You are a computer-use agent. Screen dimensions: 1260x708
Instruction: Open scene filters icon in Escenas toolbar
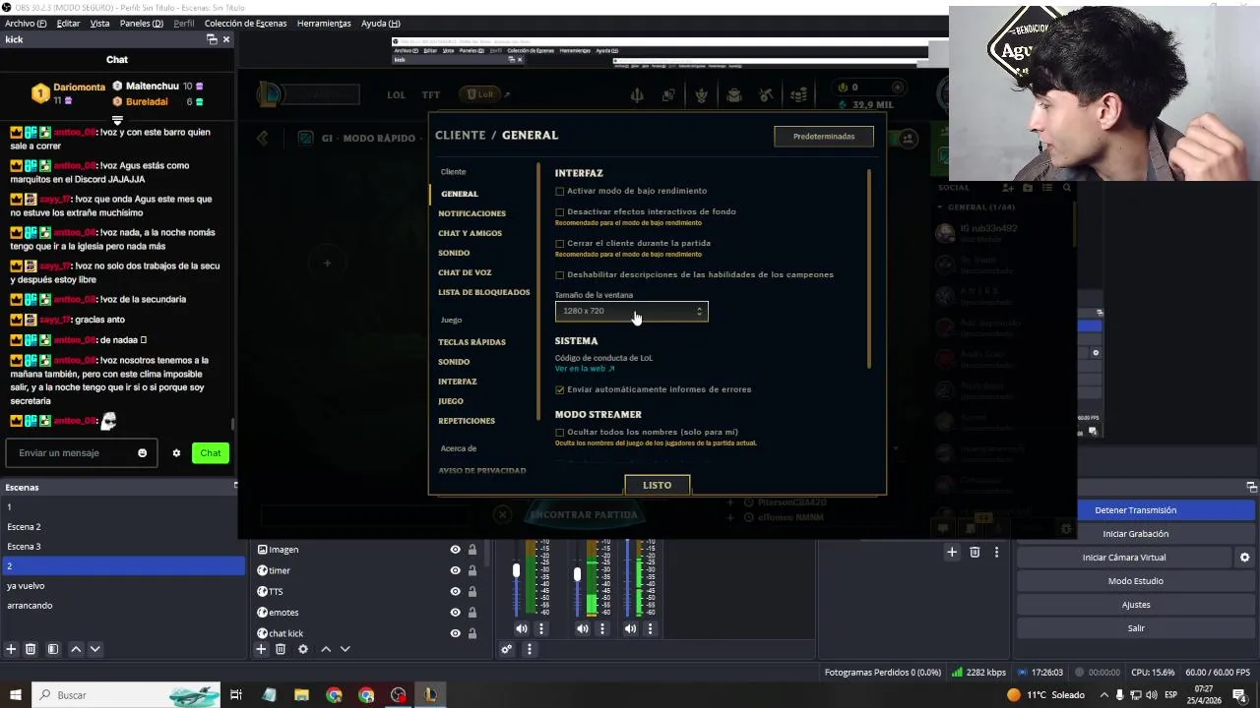pyautogui.click(x=53, y=649)
